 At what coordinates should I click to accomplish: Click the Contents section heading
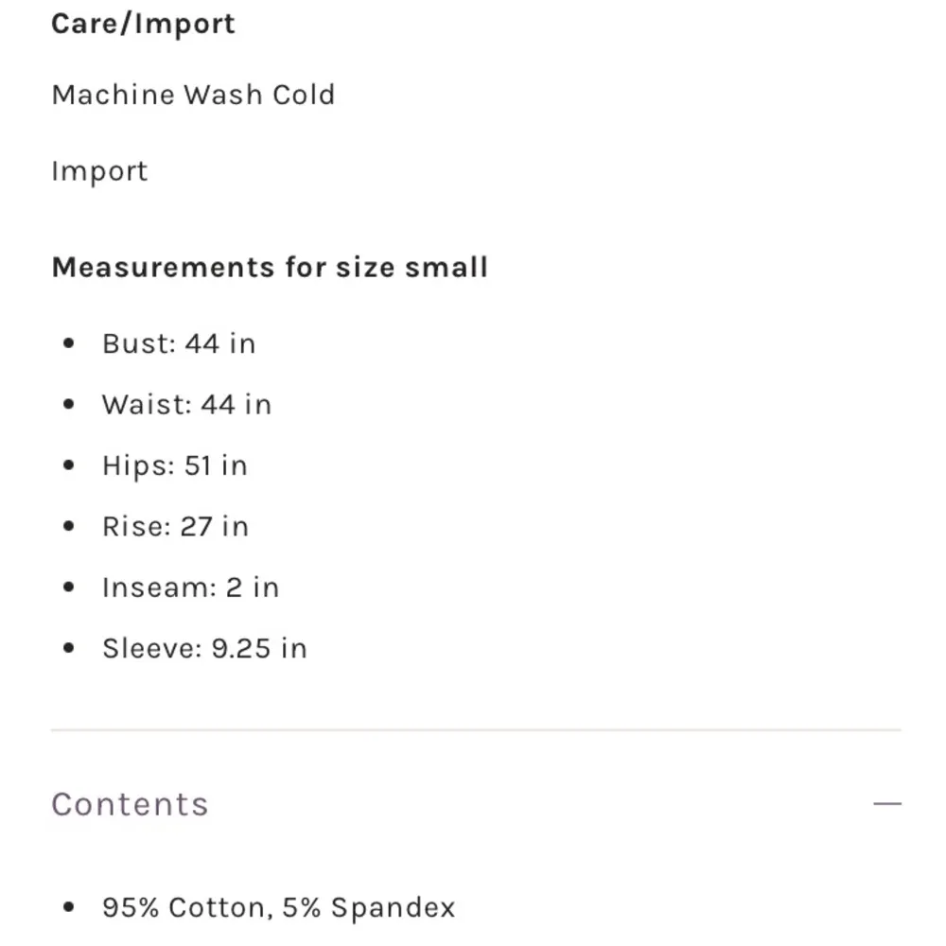click(130, 804)
